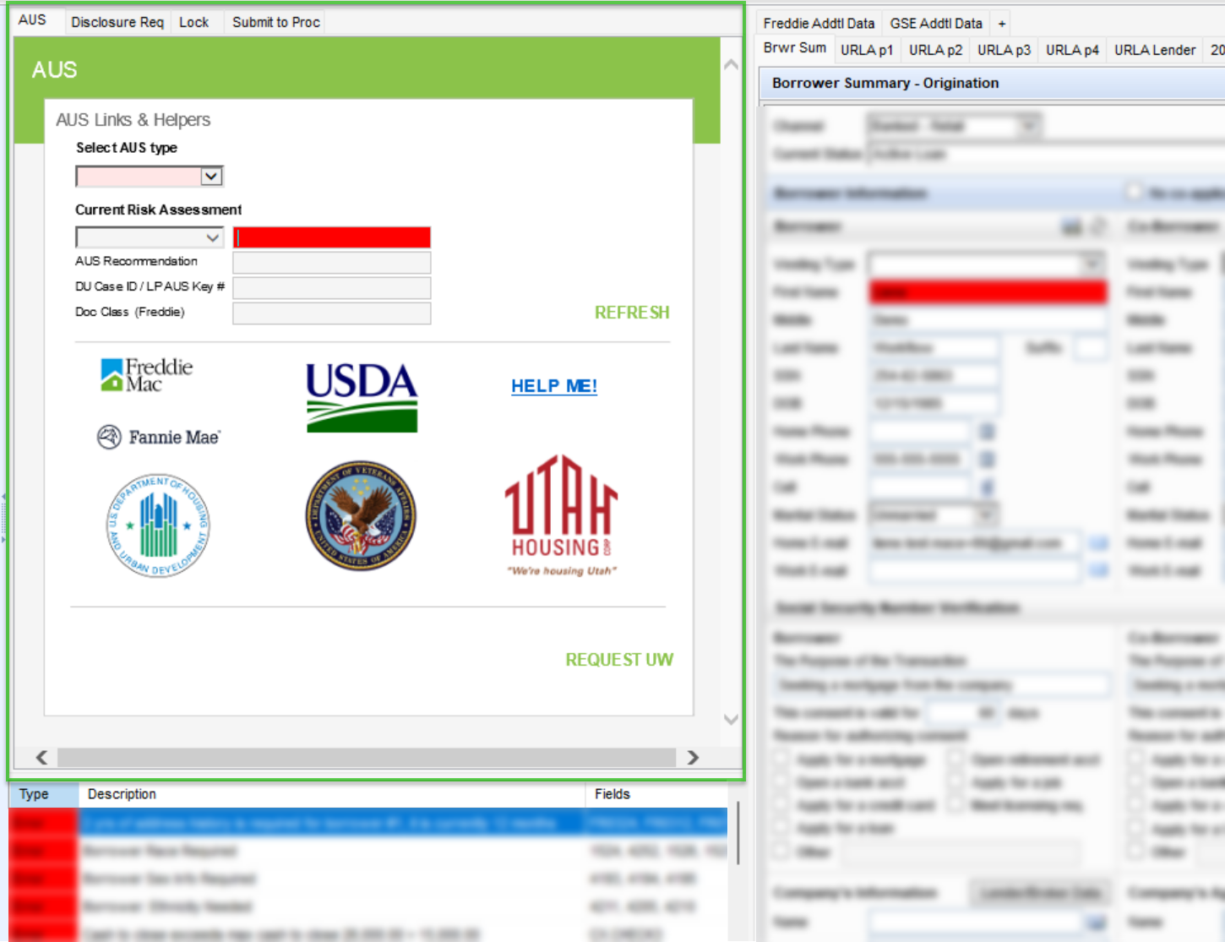Open the Lock tab
Image resolution: width=1225 pixels, height=942 pixels.
[194, 22]
